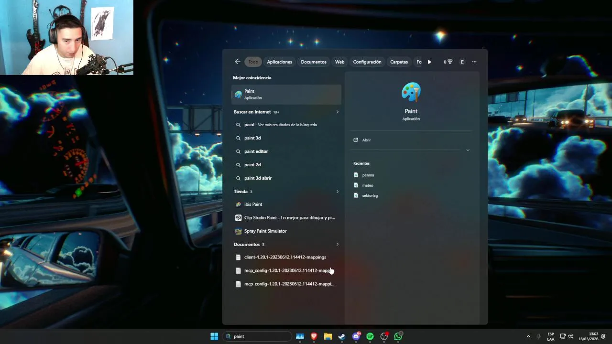Select 'paint - Ver más resultados' web suggestion

click(x=286, y=125)
